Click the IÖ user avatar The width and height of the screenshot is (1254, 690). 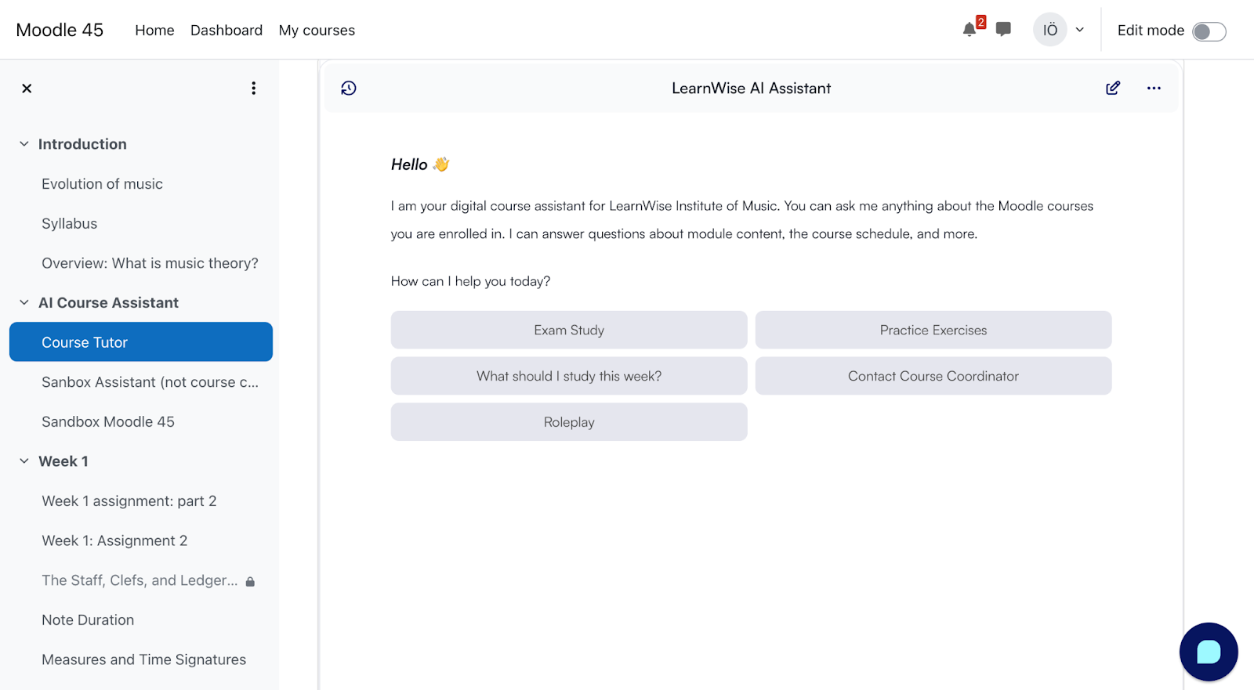pyautogui.click(x=1050, y=30)
